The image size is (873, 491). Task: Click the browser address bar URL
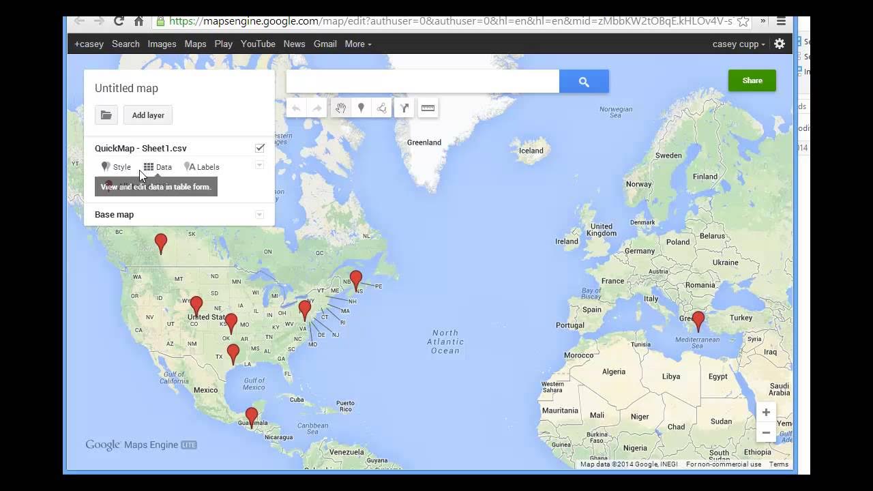(x=450, y=21)
